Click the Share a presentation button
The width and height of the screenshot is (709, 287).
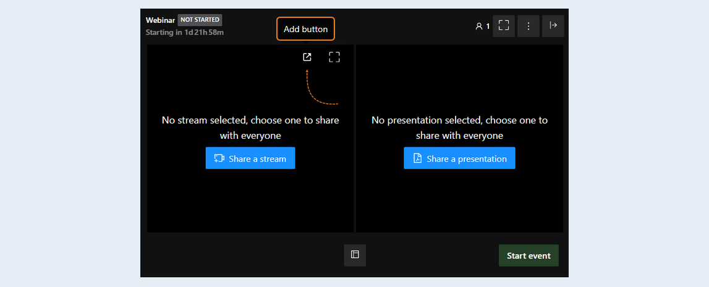pos(459,159)
